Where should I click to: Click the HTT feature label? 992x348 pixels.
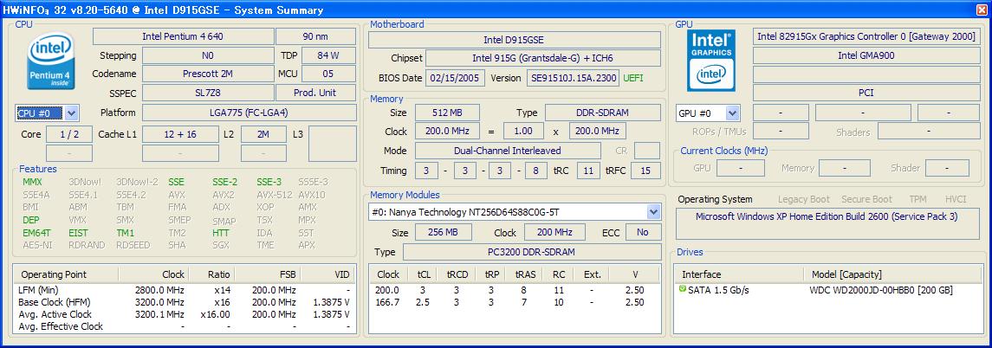221,232
